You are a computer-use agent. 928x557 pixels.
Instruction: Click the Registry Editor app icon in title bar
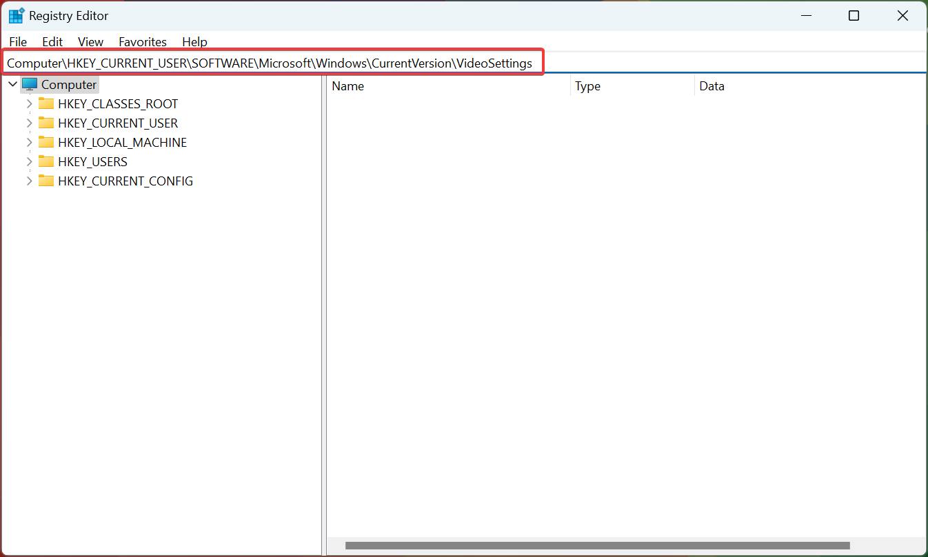click(x=16, y=16)
